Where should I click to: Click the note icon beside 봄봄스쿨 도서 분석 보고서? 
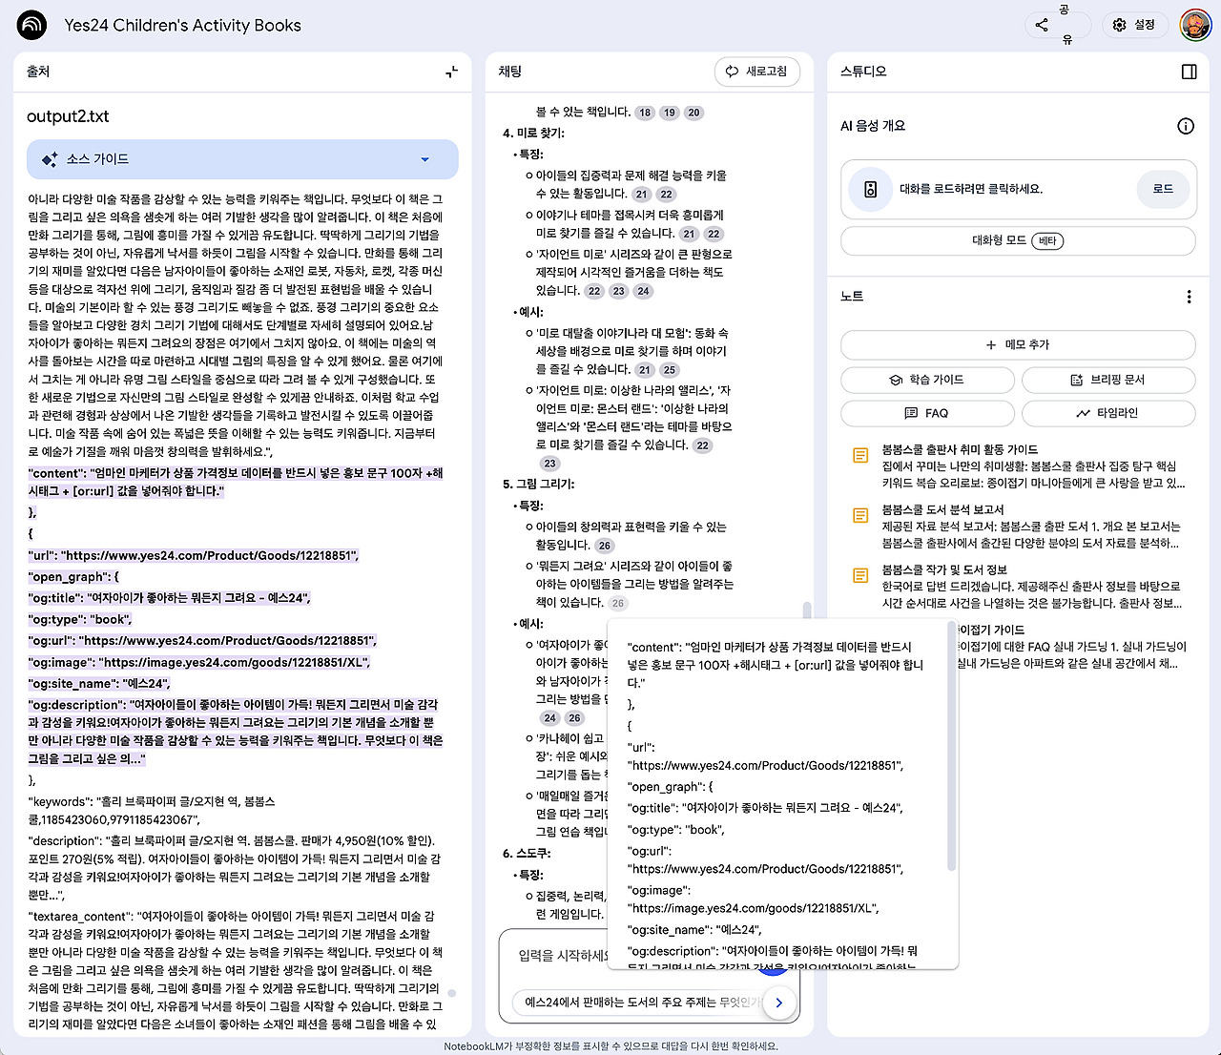coord(858,515)
